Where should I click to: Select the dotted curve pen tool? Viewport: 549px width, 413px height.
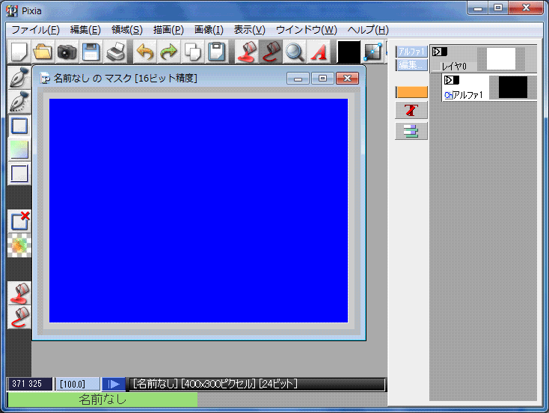[x=19, y=101]
